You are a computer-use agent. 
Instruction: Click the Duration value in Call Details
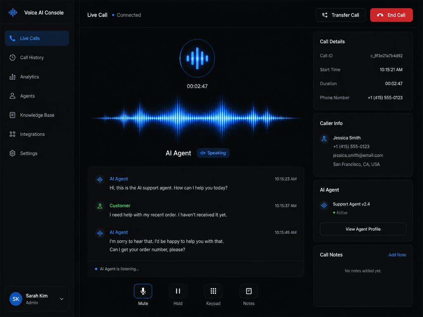394,83
